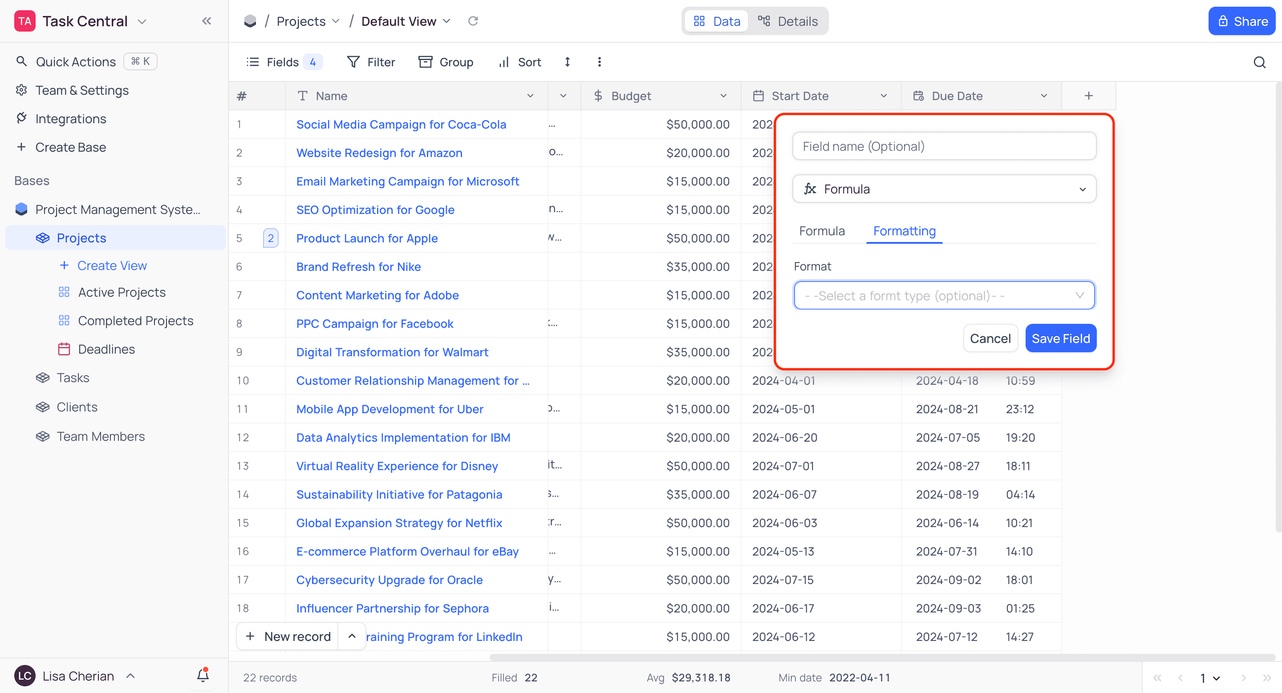Viewport: 1282px width, 693px height.
Task: Open the Formula field type dropdown
Action: [944, 189]
